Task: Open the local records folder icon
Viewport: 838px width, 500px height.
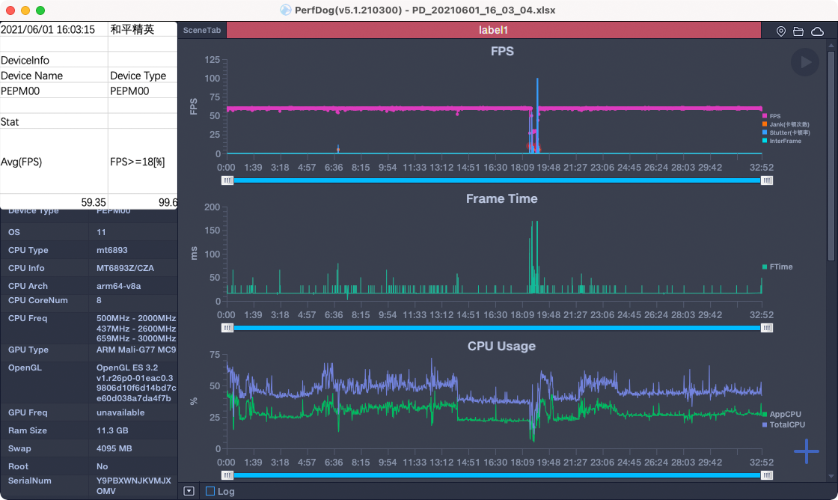Action: 798,31
